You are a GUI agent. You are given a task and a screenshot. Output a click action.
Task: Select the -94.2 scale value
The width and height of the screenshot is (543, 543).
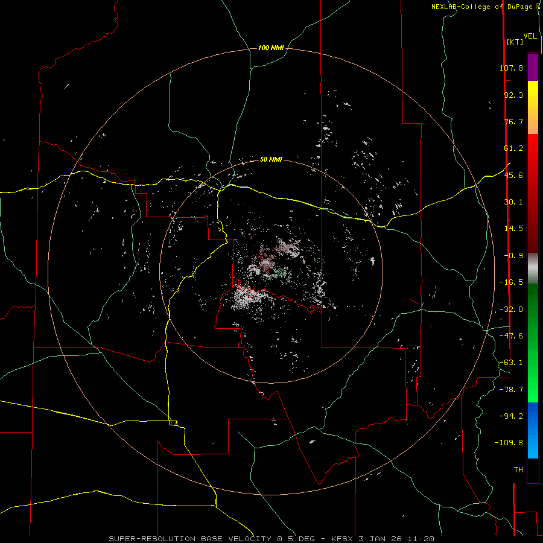(511, 416)
